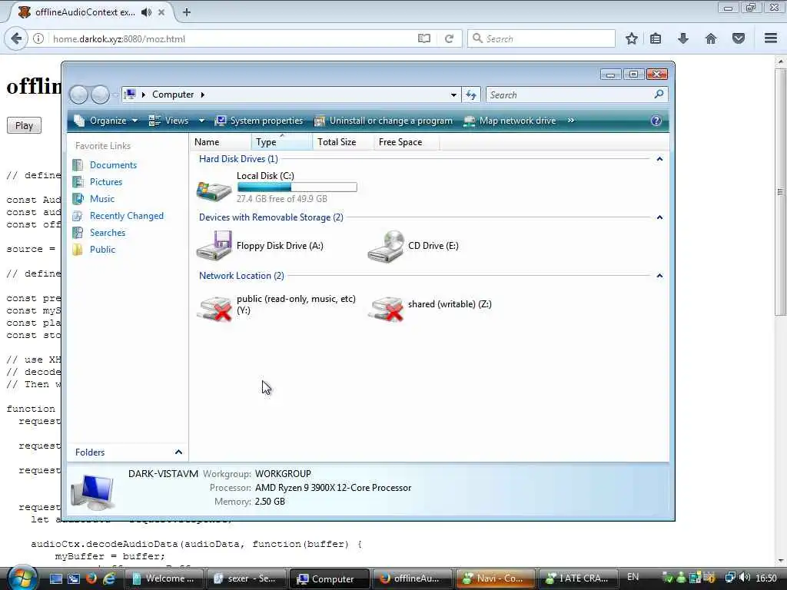Go to Firefox home page icon
This screenshot has height=590, width=787.
click(711, 38)
